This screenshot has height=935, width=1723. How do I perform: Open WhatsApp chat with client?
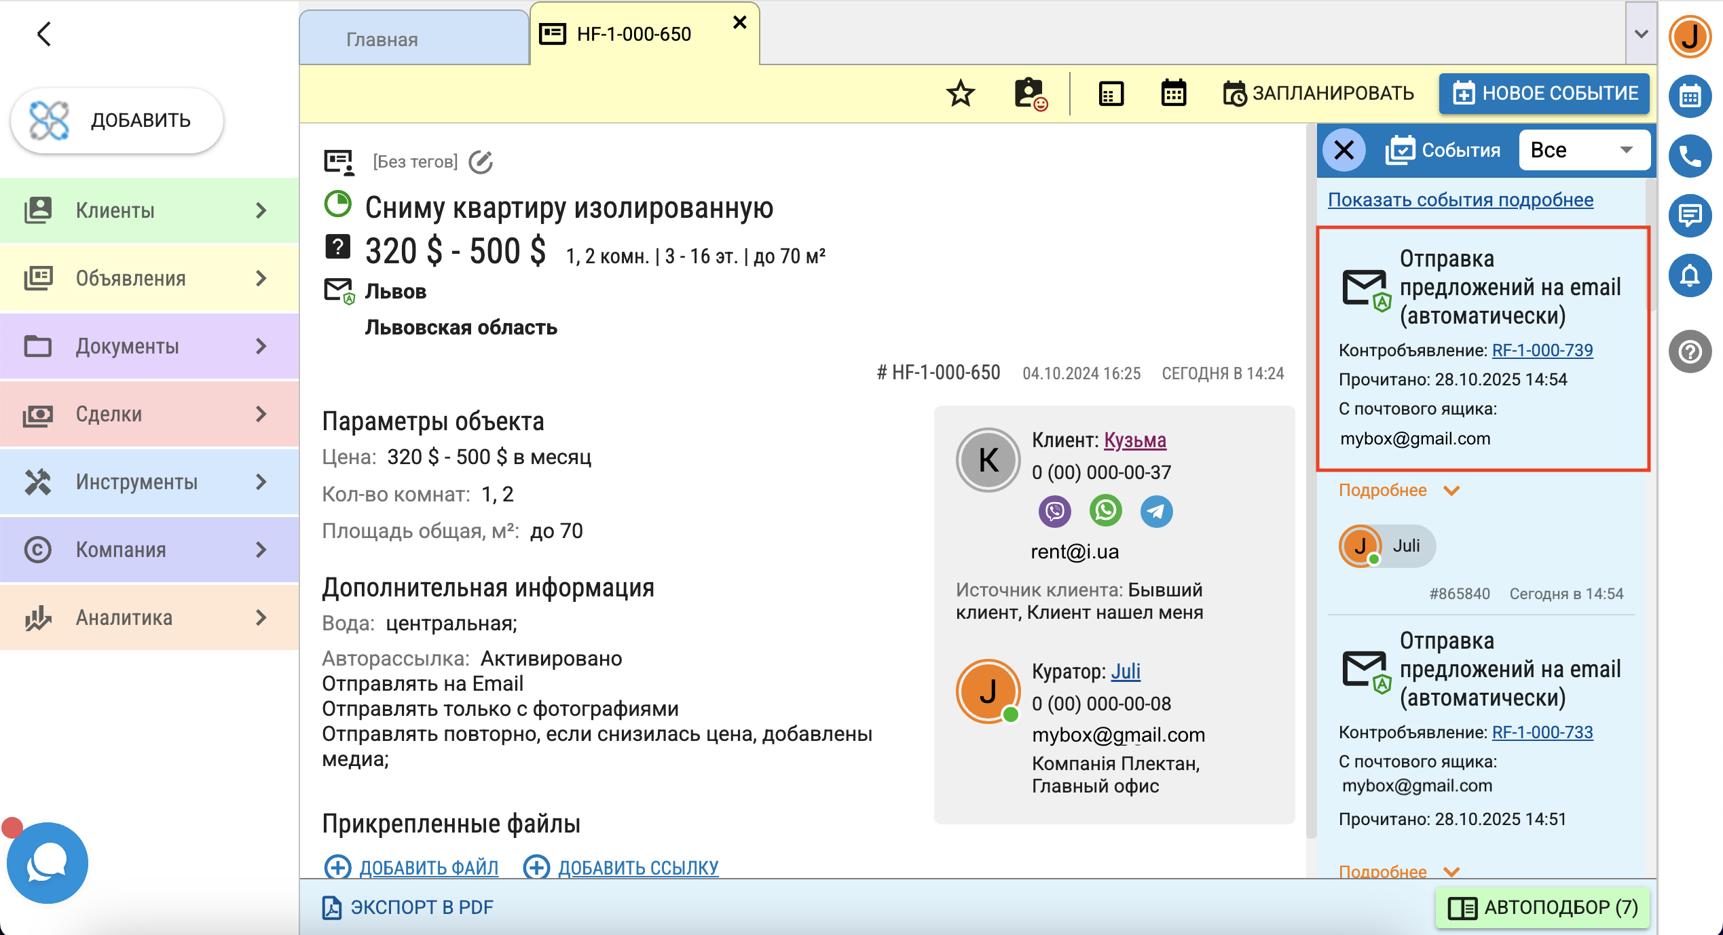tap(1105, 511)
